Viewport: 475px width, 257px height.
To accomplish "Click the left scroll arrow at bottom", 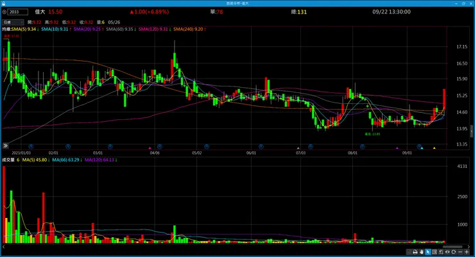I will 3,247.
